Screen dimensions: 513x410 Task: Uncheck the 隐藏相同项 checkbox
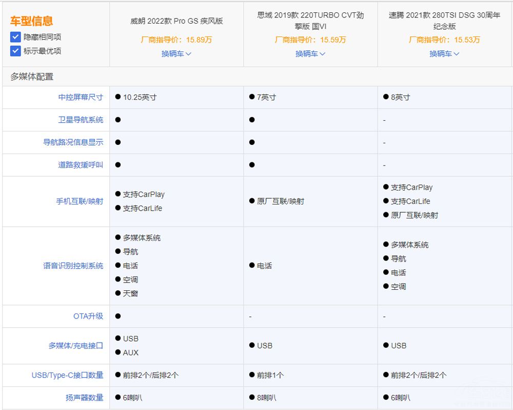pyautogui.click(x=15, y=37)
